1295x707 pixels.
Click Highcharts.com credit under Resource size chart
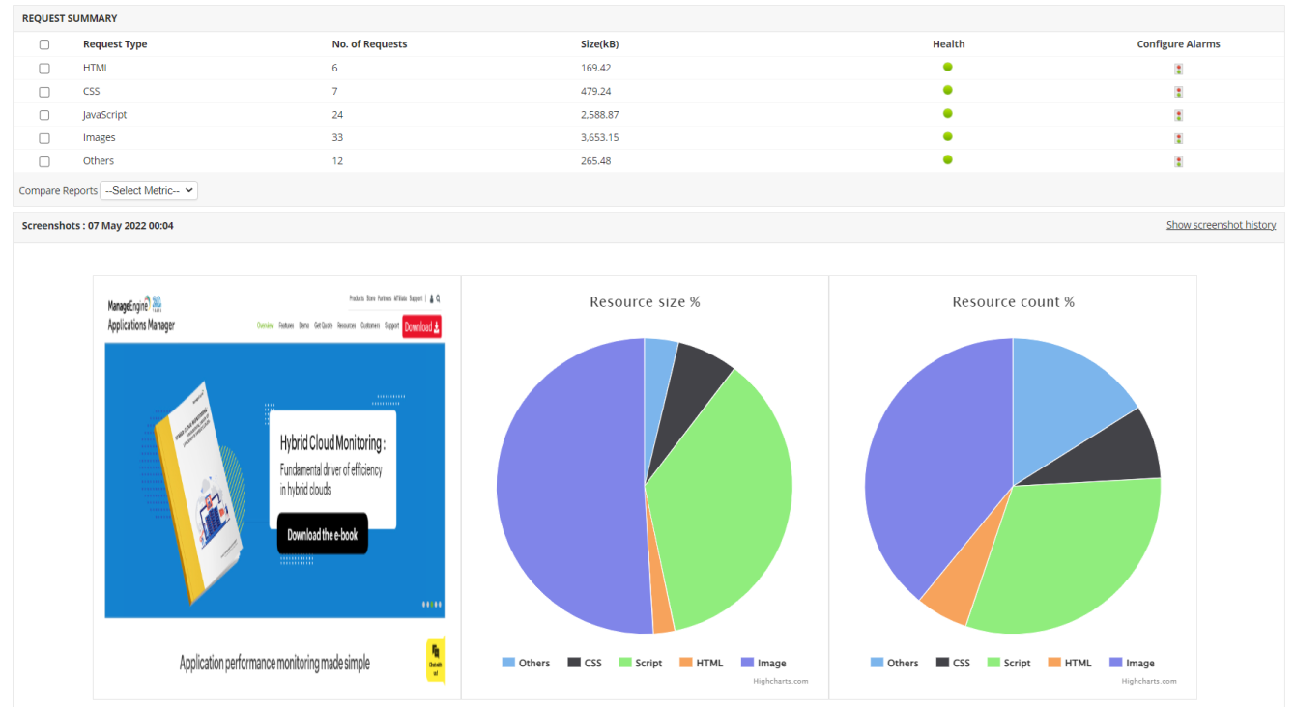(x=780, y=681)
